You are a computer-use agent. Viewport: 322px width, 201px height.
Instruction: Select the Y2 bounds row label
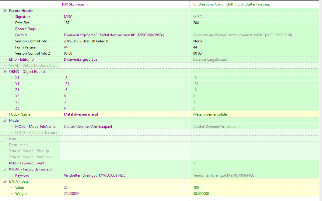pyautogui.click(x=17, y=102)
